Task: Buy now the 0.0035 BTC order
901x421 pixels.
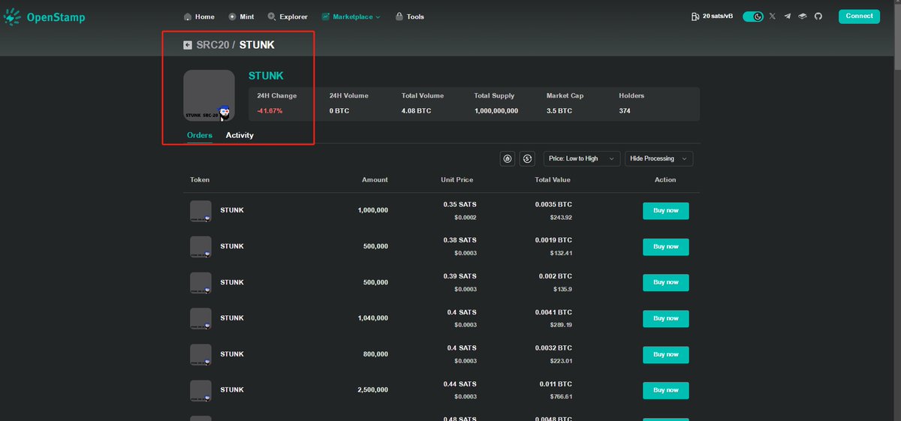Action: (x=665, y=211)
